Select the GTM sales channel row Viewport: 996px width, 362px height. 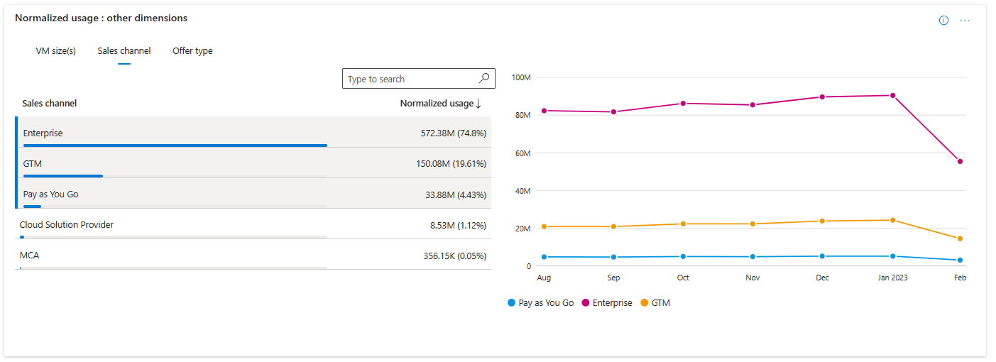click(213, 163)
